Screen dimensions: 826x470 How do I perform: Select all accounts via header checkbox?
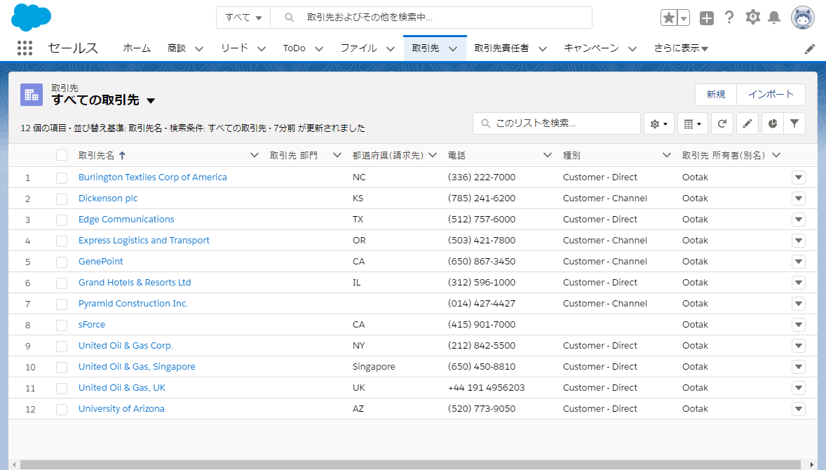pos(62,154)
